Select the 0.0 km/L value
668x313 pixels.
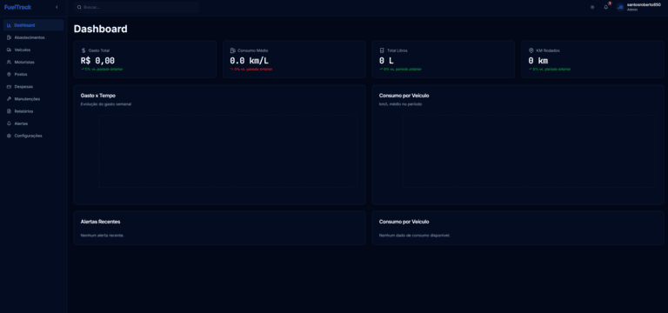tap(250, 61)
